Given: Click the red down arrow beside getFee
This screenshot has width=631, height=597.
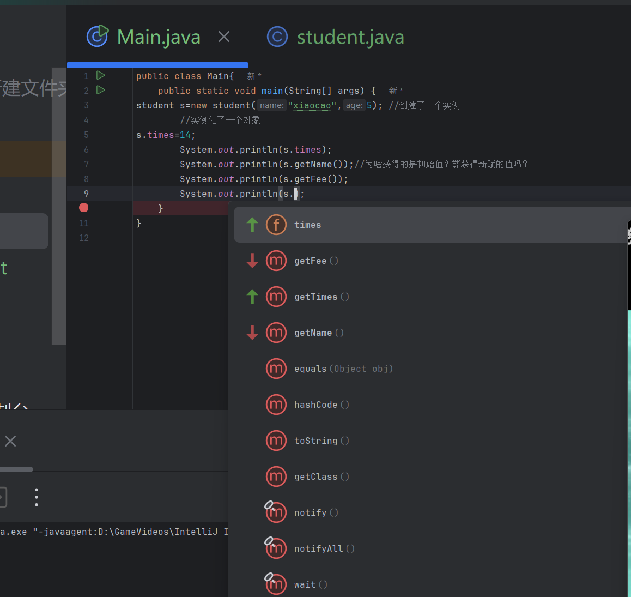Looking at the screenshot, I should coord(252,261).
